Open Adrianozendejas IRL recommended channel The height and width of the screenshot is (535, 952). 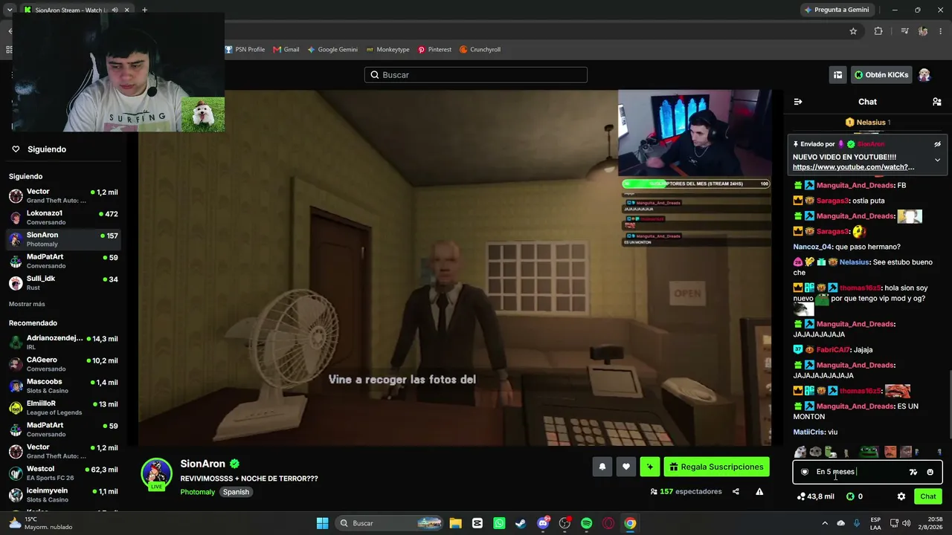tap(63, 343)
